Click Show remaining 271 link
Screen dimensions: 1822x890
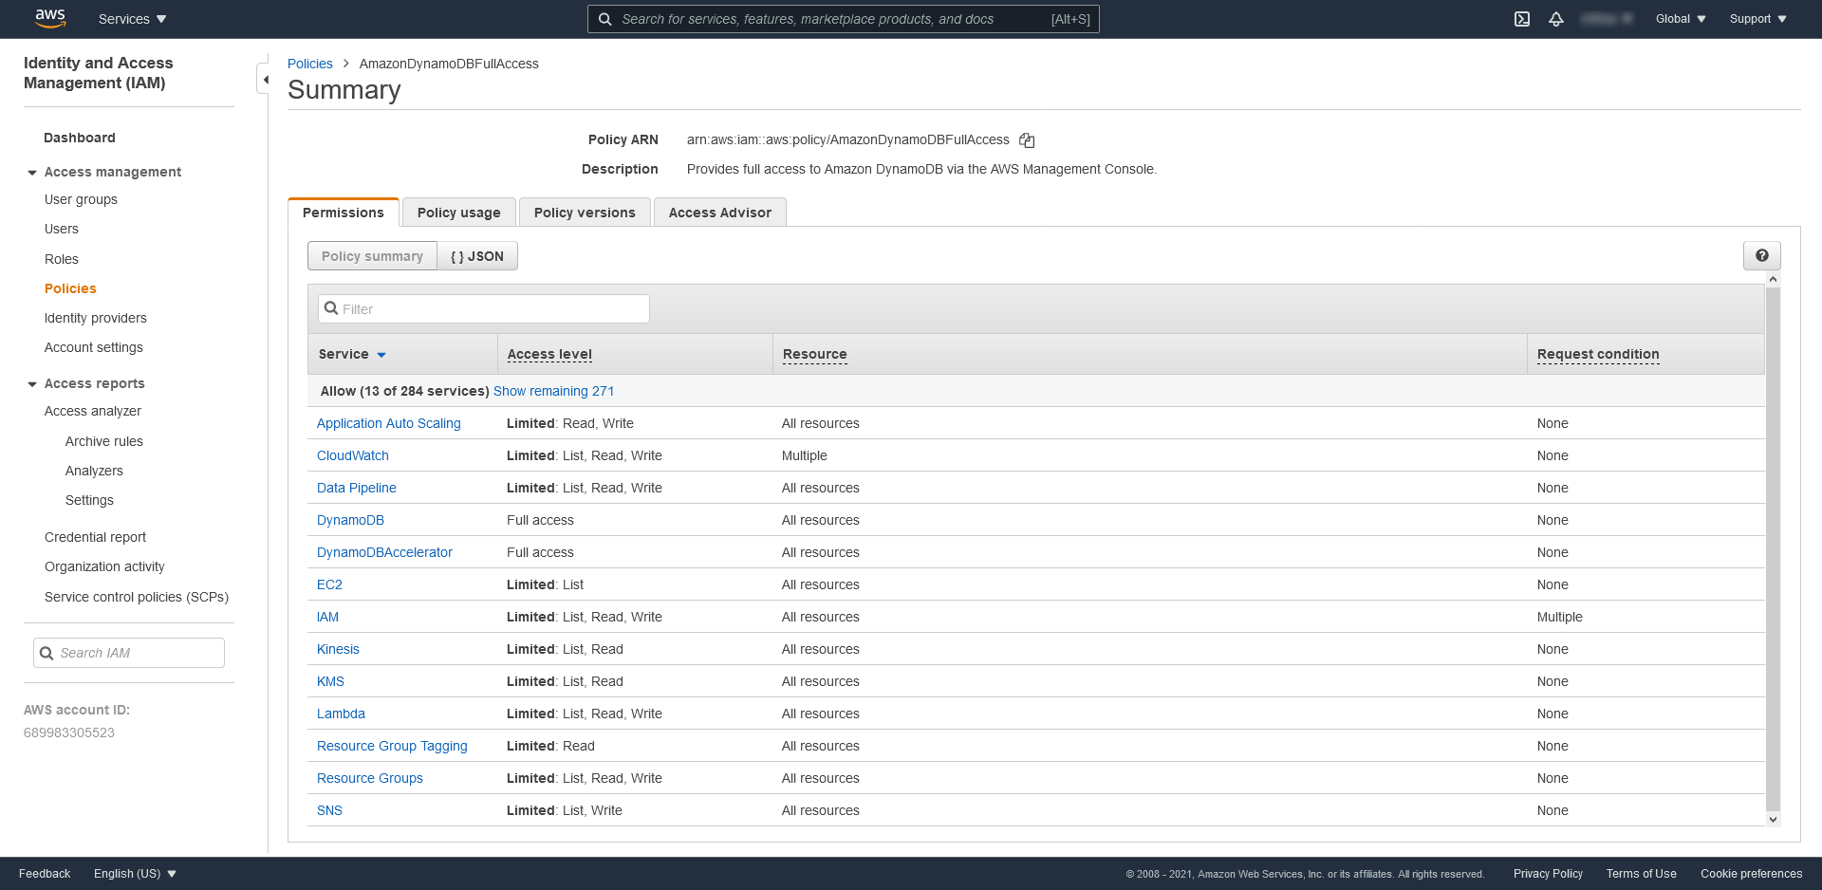click(553, 391)
